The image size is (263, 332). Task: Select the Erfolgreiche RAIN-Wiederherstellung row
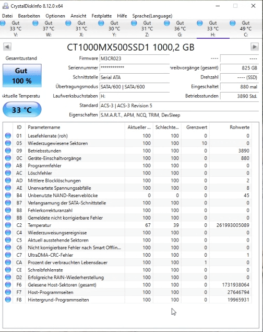point(128,278)
